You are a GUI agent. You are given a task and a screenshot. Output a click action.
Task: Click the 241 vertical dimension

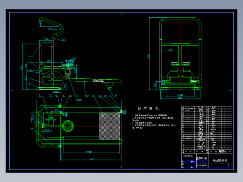[65, 85]
